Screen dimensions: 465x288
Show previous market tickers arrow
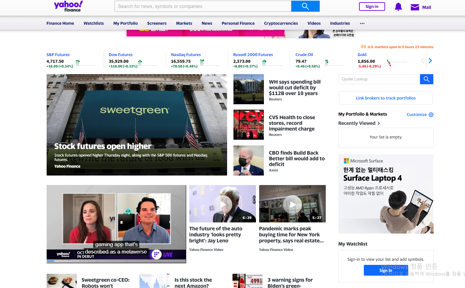[x=422, y=61]
